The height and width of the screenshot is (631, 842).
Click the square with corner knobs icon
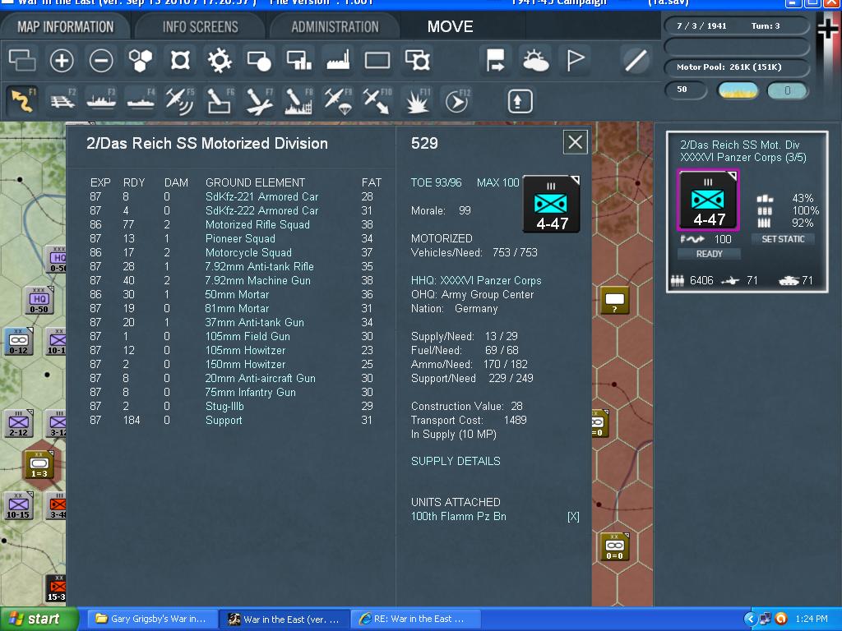pos(180,60)
